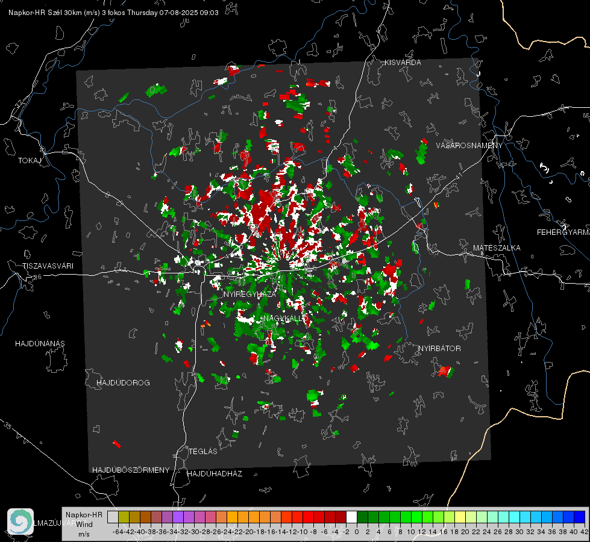Screen dimensions: 590x542
Task: Pick the dark blue swatch between 40 and 42
Action: [x=580, y=517]
